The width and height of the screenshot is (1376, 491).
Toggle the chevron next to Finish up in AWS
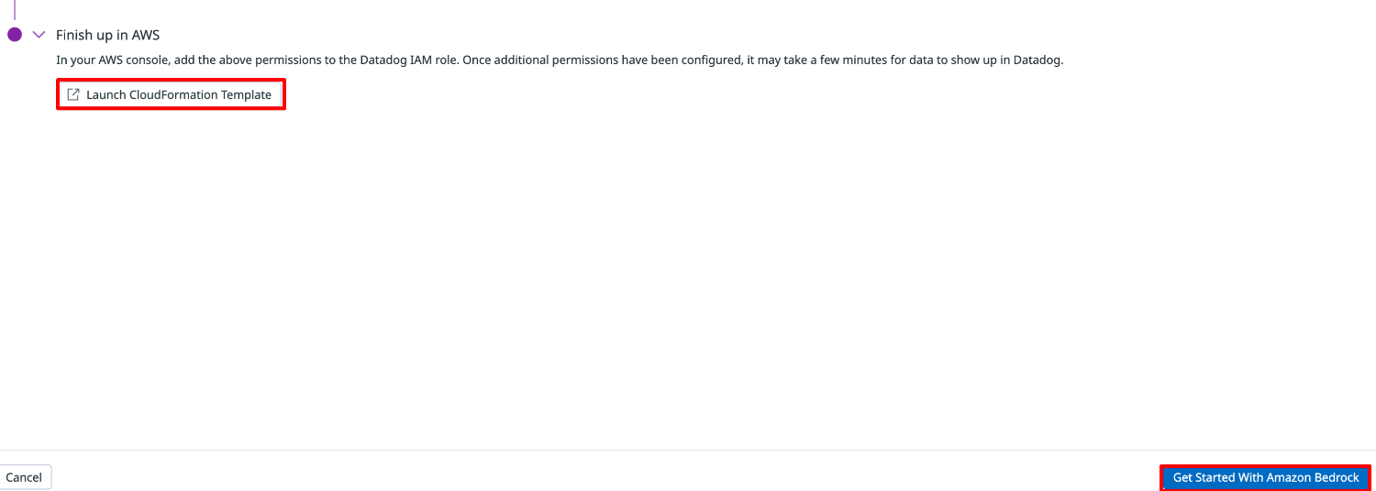(x=39, y=35)
